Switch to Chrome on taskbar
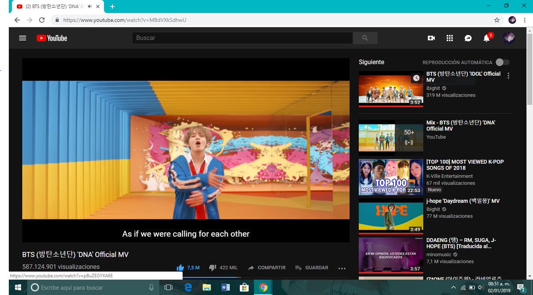 pyautogui.click(x=263, y=287)
